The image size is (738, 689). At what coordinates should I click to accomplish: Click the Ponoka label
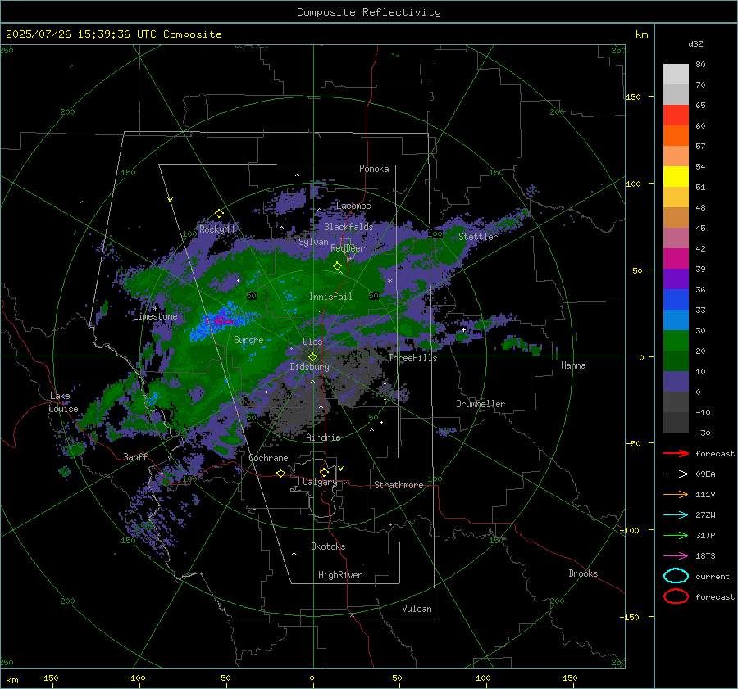374,169
